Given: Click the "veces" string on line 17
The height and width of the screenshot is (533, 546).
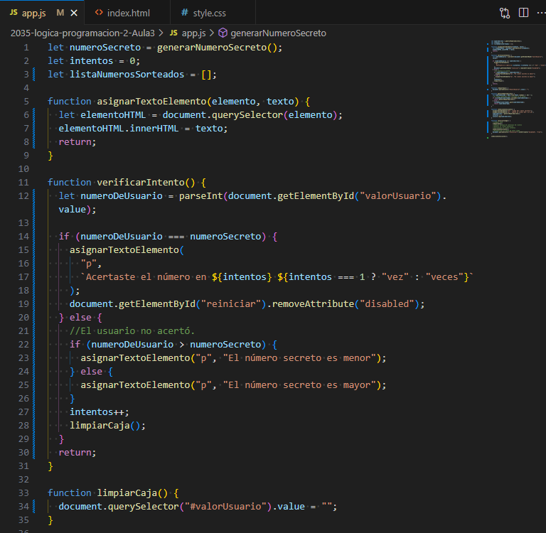Looking at the screenshot, I should pyautogui.click(x=444, y=276).
